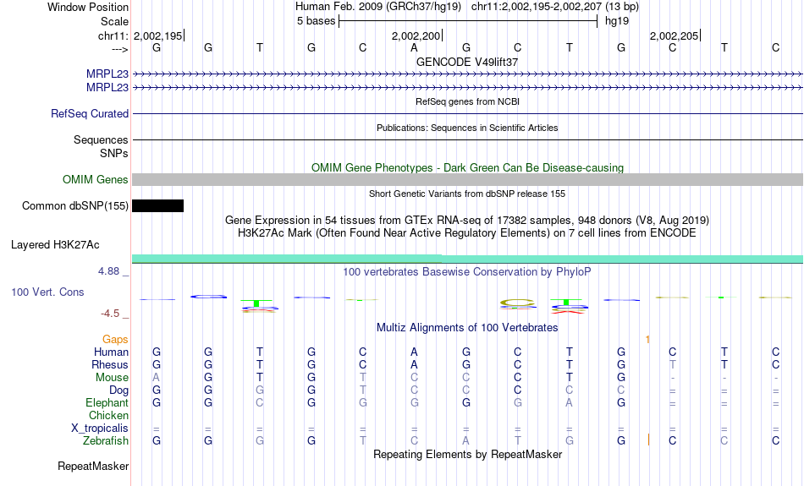Click the 2,002,195 position marker
This screenshot has height=486, width=804.
[158, 35]
